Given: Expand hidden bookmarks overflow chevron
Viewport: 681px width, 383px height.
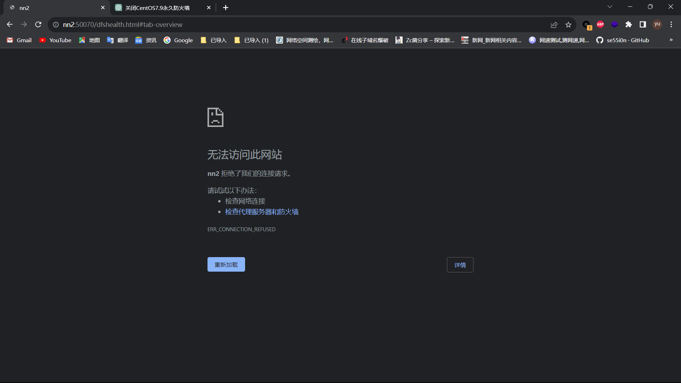Looking at the screenshot, I should pyautogui.click(x=671, y=40).
